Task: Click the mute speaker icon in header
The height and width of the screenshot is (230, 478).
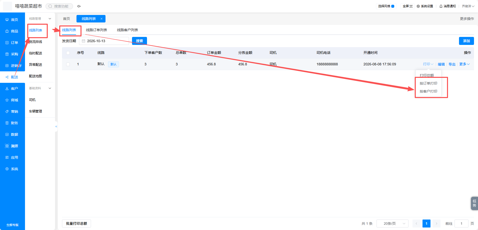Action: click(79, 6)
